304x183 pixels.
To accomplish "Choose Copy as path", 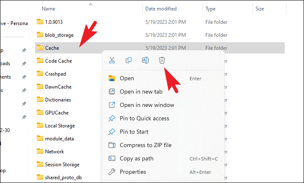I will (x=137, y=158).
